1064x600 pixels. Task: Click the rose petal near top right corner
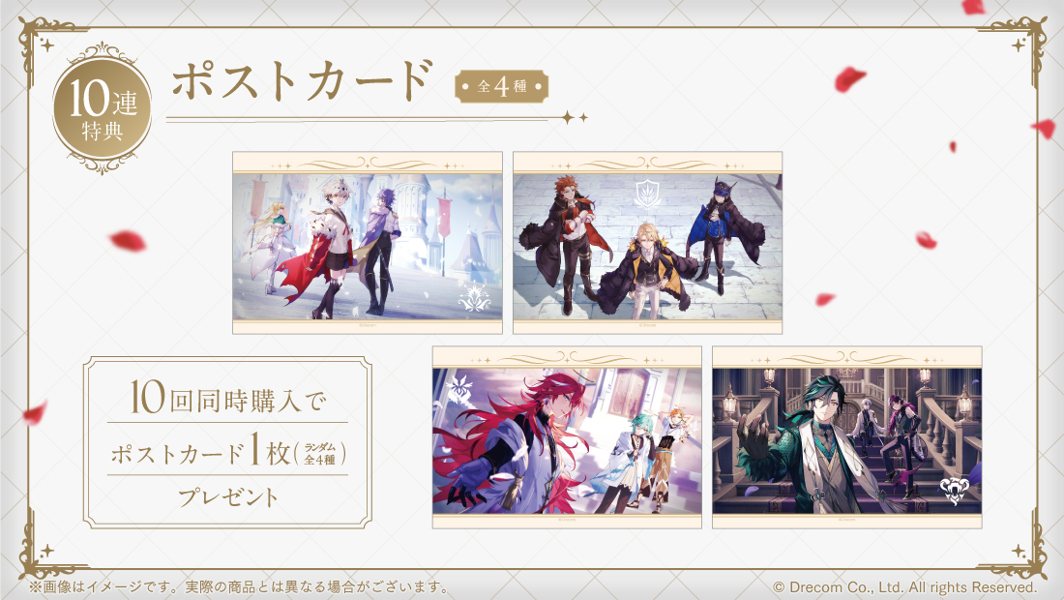[973, 7]
